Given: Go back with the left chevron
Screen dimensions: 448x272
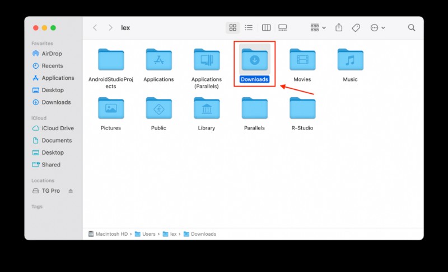Looking at the screenshot, I should pyautogui.click(x=95, y=27).
